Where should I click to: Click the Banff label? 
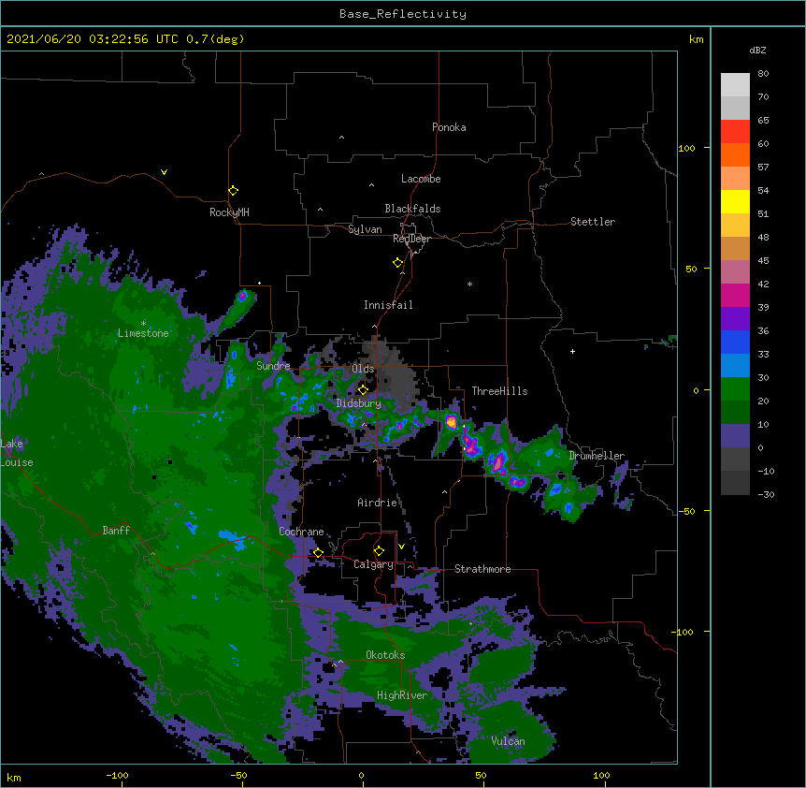pyautogui.click(x=116, y=531)
